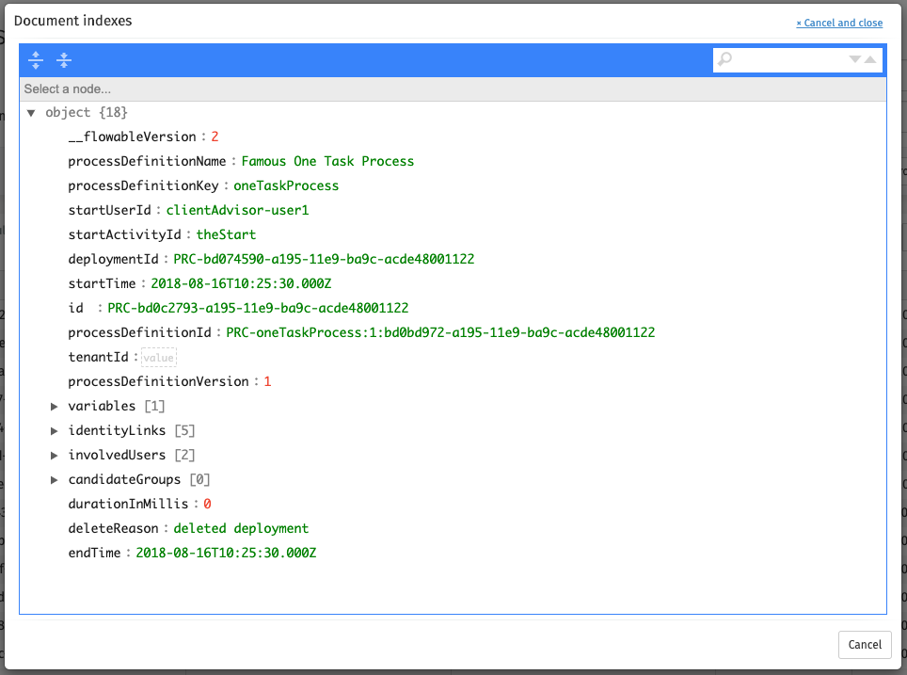Image resolution: width=907 pixels, height=675 pixels.
Task: Select the Famous One Task Process value
Action: (x=327, y=161)
